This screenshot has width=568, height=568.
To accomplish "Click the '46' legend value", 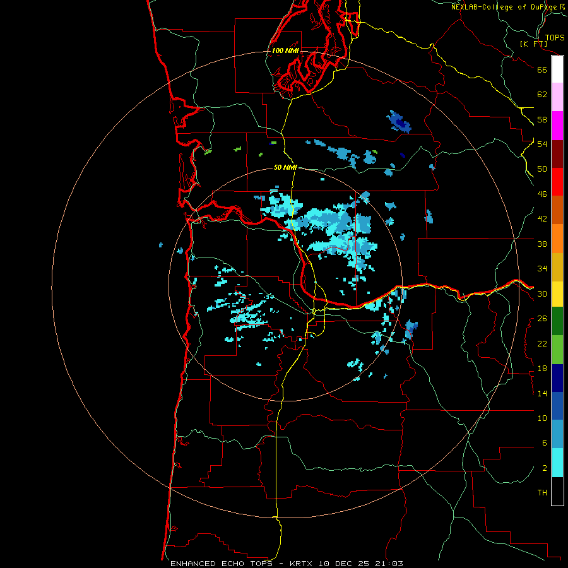I will (x=542, y=194).
